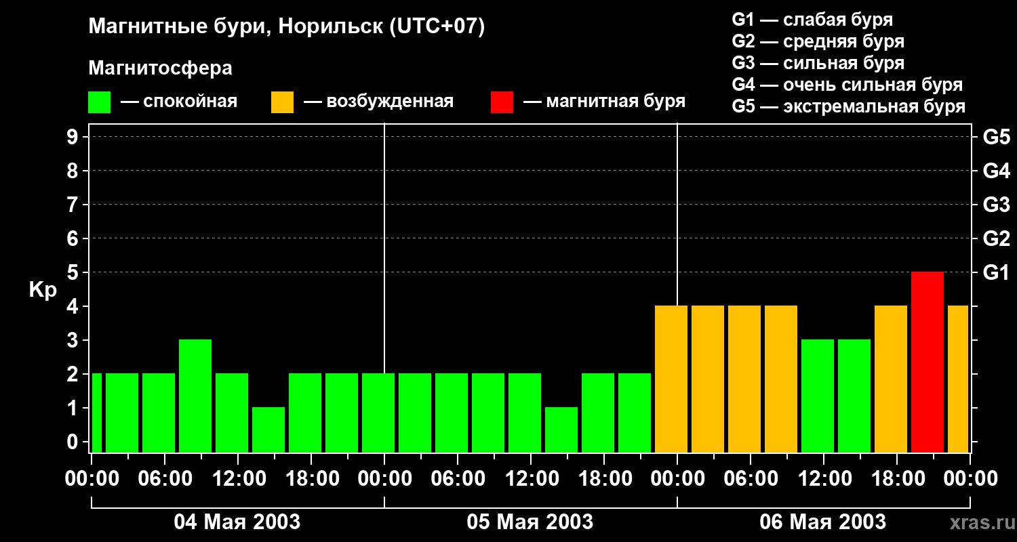
Task: Click the G5 label on right axis
Action: pyautogui.click(x=996, y=137)
